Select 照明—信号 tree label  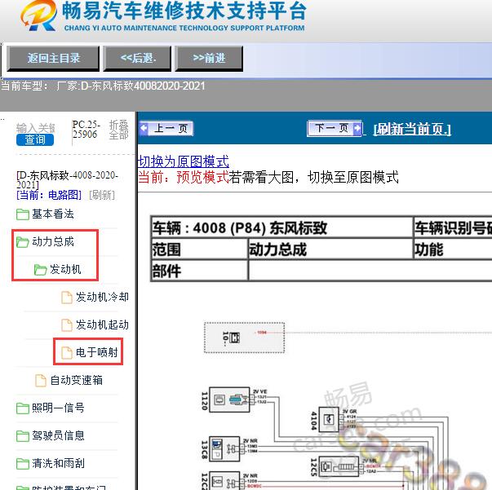(58, 408)
